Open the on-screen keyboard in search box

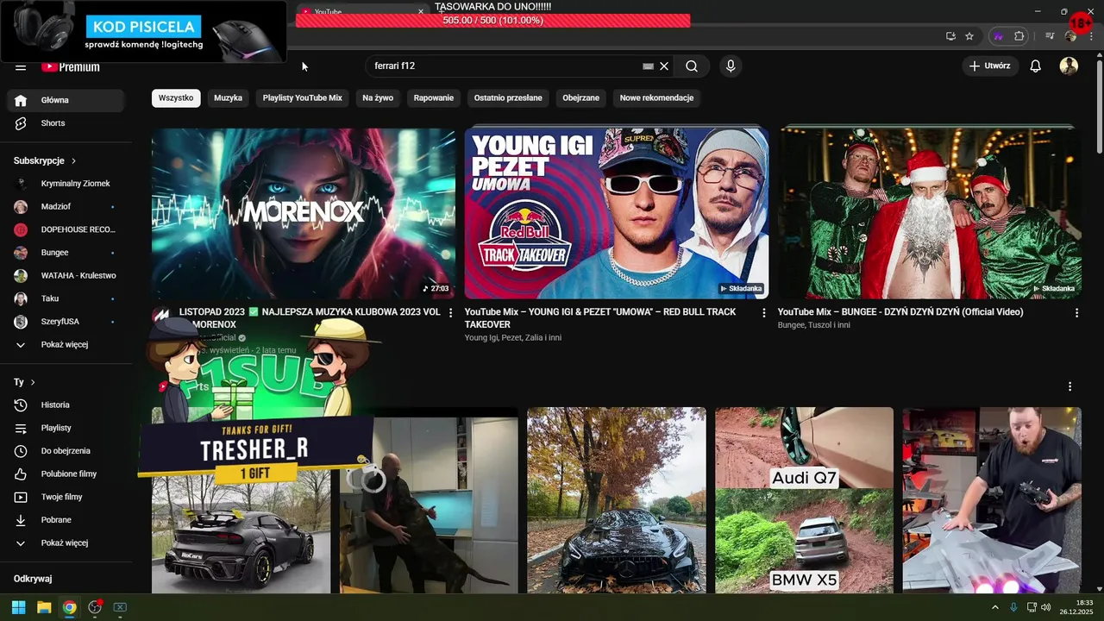[649, 66]
